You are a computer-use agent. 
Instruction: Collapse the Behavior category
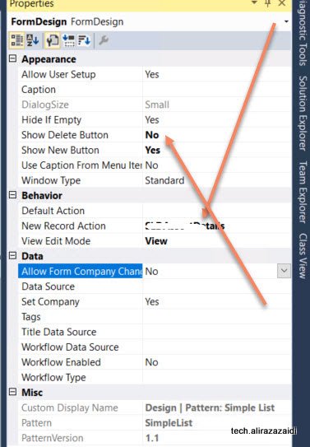click(x=12, y=195)
